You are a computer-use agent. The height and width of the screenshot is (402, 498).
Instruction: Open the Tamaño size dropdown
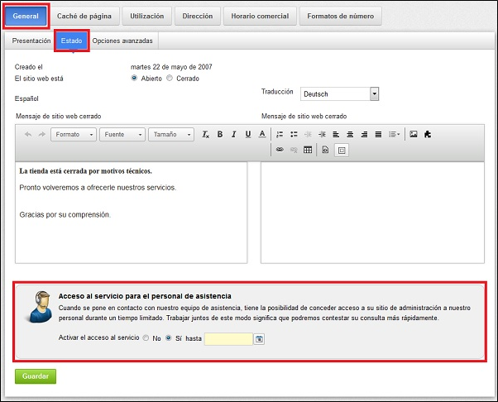[x=171, y=134]
